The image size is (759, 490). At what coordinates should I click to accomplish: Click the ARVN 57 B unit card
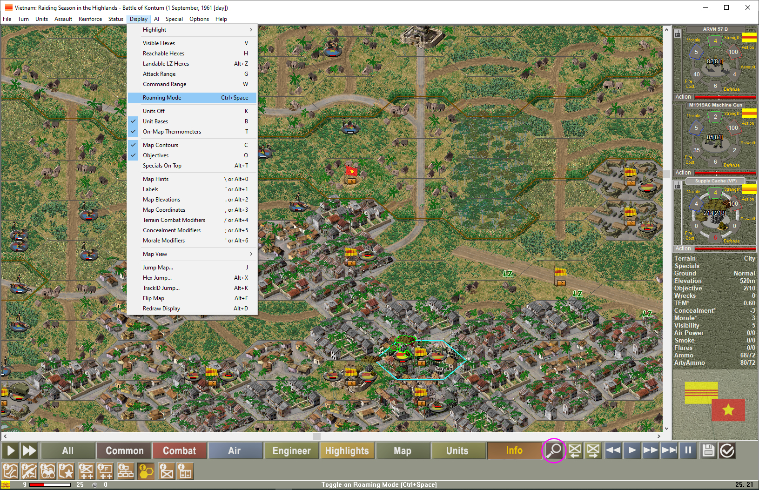(715, 63)
